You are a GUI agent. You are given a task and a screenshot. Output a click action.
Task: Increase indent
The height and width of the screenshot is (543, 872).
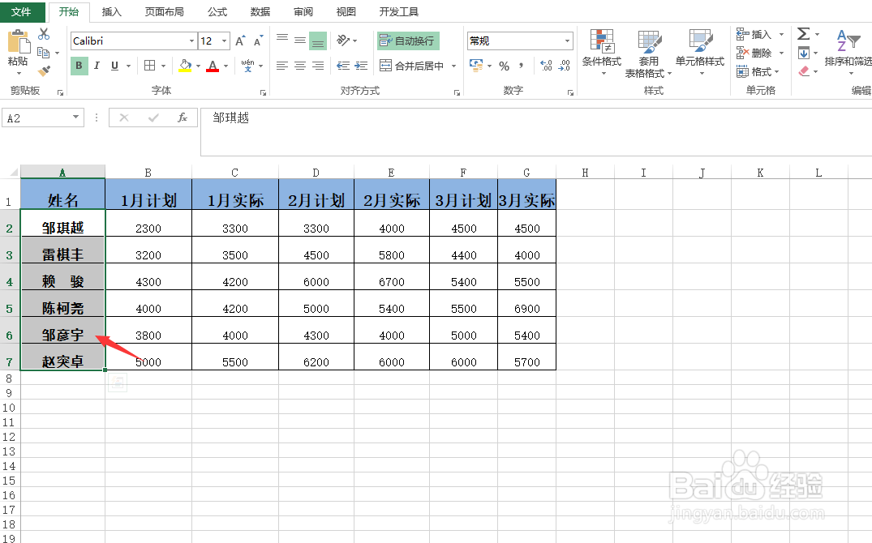[x=361, y=66]
